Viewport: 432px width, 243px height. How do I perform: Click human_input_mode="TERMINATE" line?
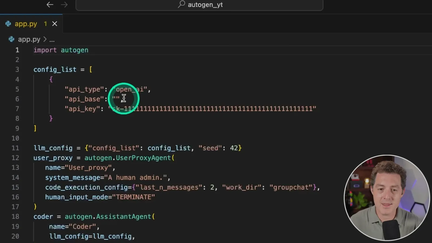tap(100, 197)
